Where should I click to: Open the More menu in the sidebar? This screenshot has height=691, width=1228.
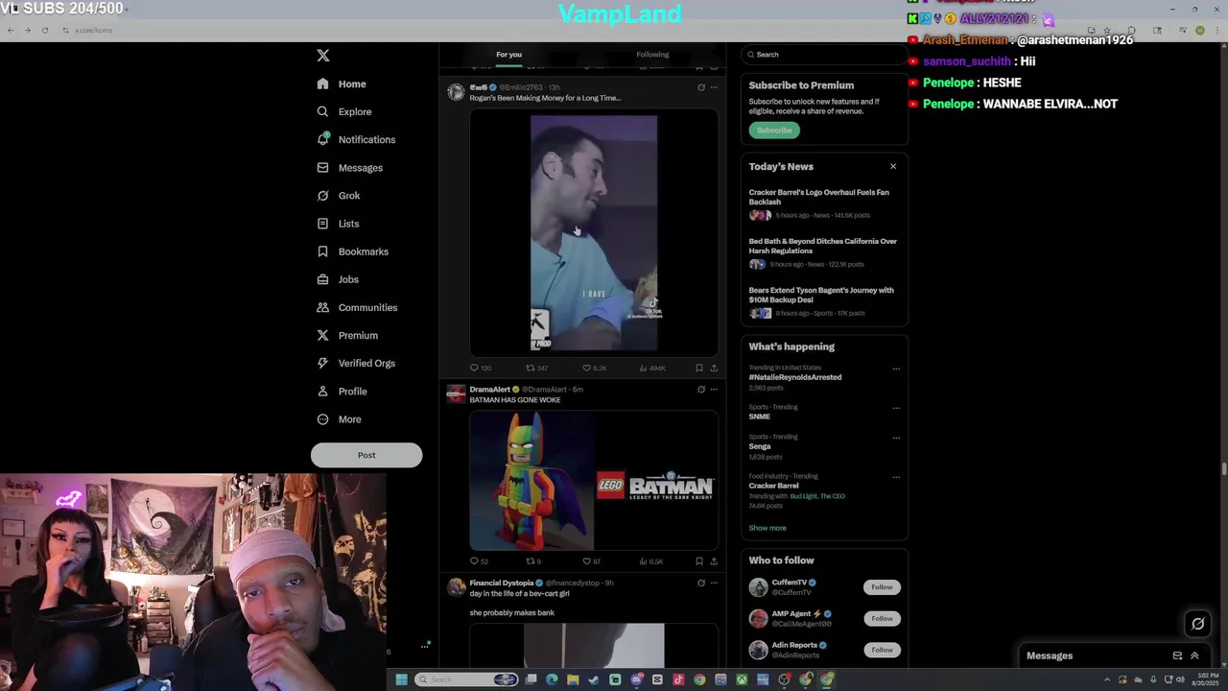pos(339,418)
